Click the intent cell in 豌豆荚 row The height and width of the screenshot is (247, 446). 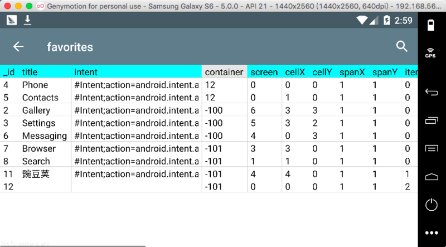137,174
